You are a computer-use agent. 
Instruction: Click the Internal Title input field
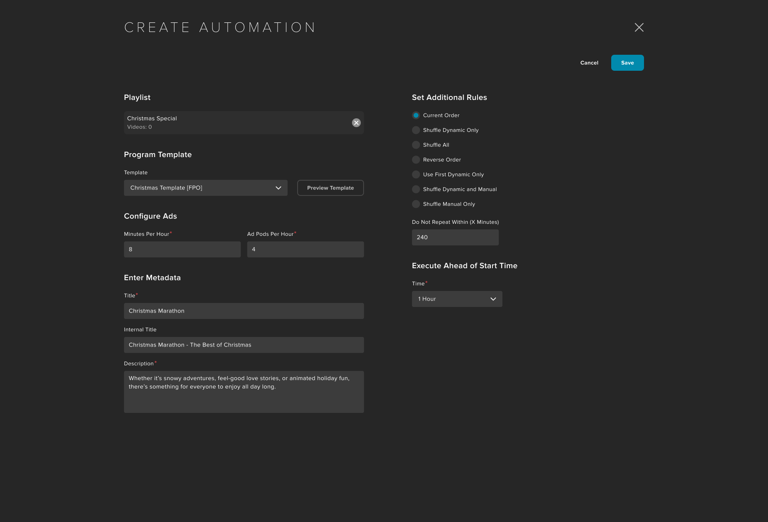pyautogui.click(x=244, y=345)
